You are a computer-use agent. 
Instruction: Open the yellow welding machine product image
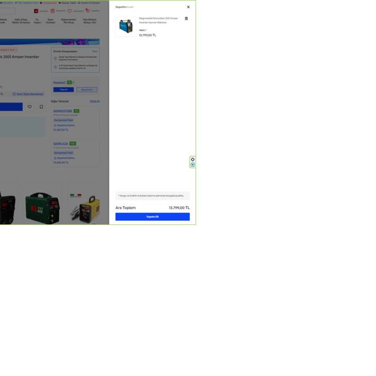tap(85, 209)
